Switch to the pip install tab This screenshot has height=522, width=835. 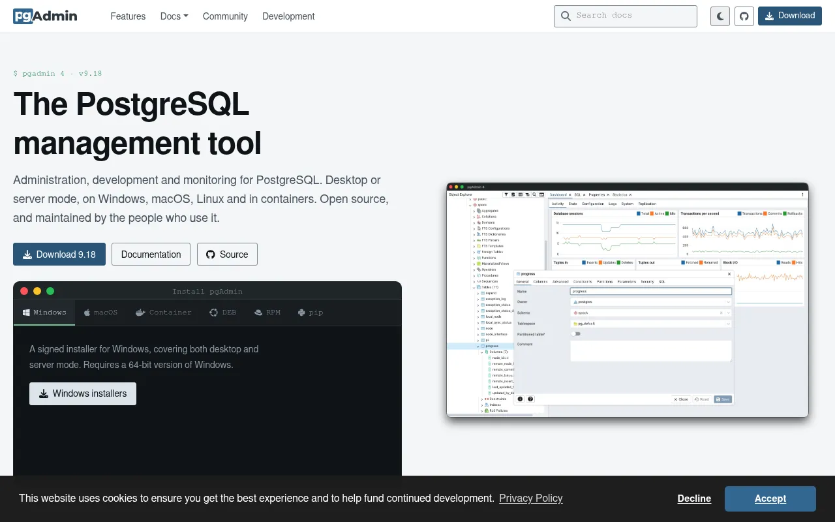[310, 313]
